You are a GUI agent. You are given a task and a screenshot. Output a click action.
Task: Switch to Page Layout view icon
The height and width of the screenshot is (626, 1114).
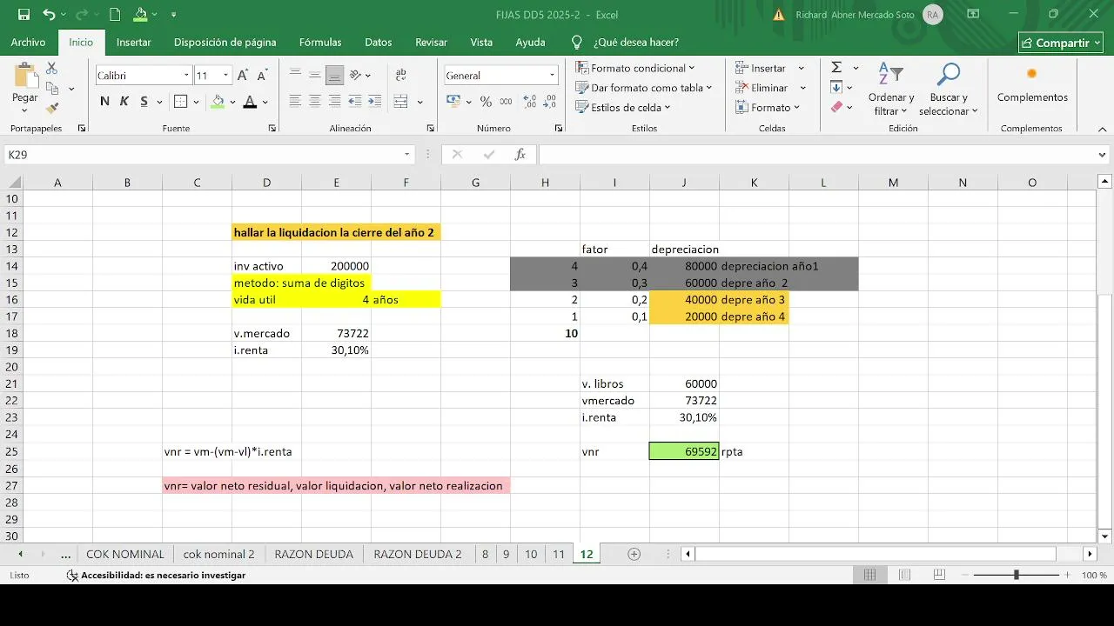coord(906,575)
